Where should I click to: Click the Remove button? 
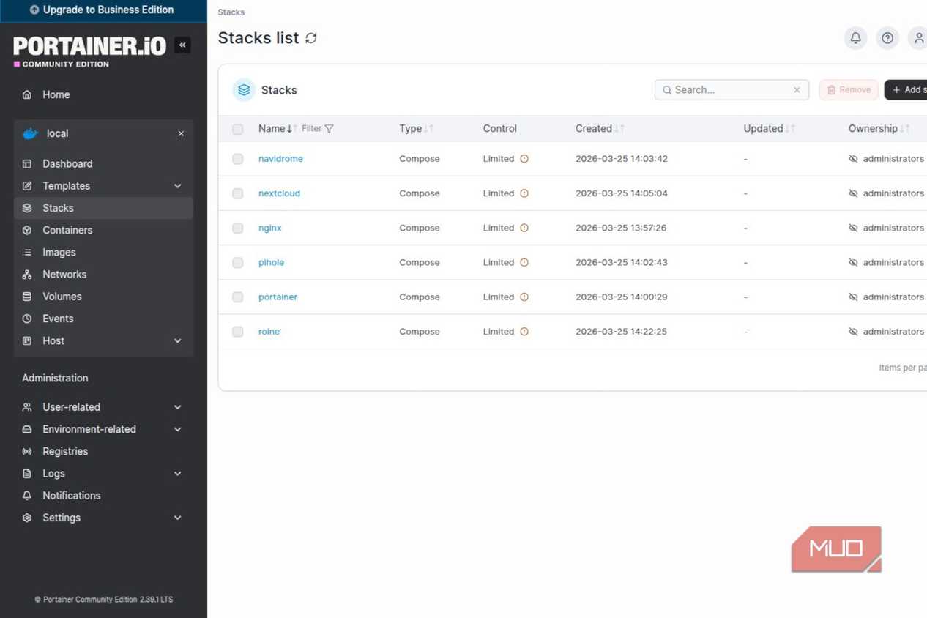tap(849, 90)
